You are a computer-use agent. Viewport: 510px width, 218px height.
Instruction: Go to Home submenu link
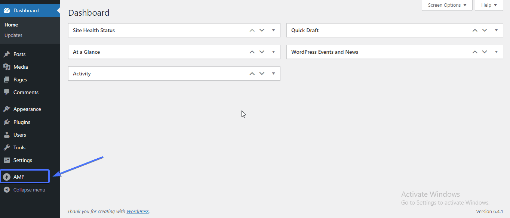click(x=11, y=25)
